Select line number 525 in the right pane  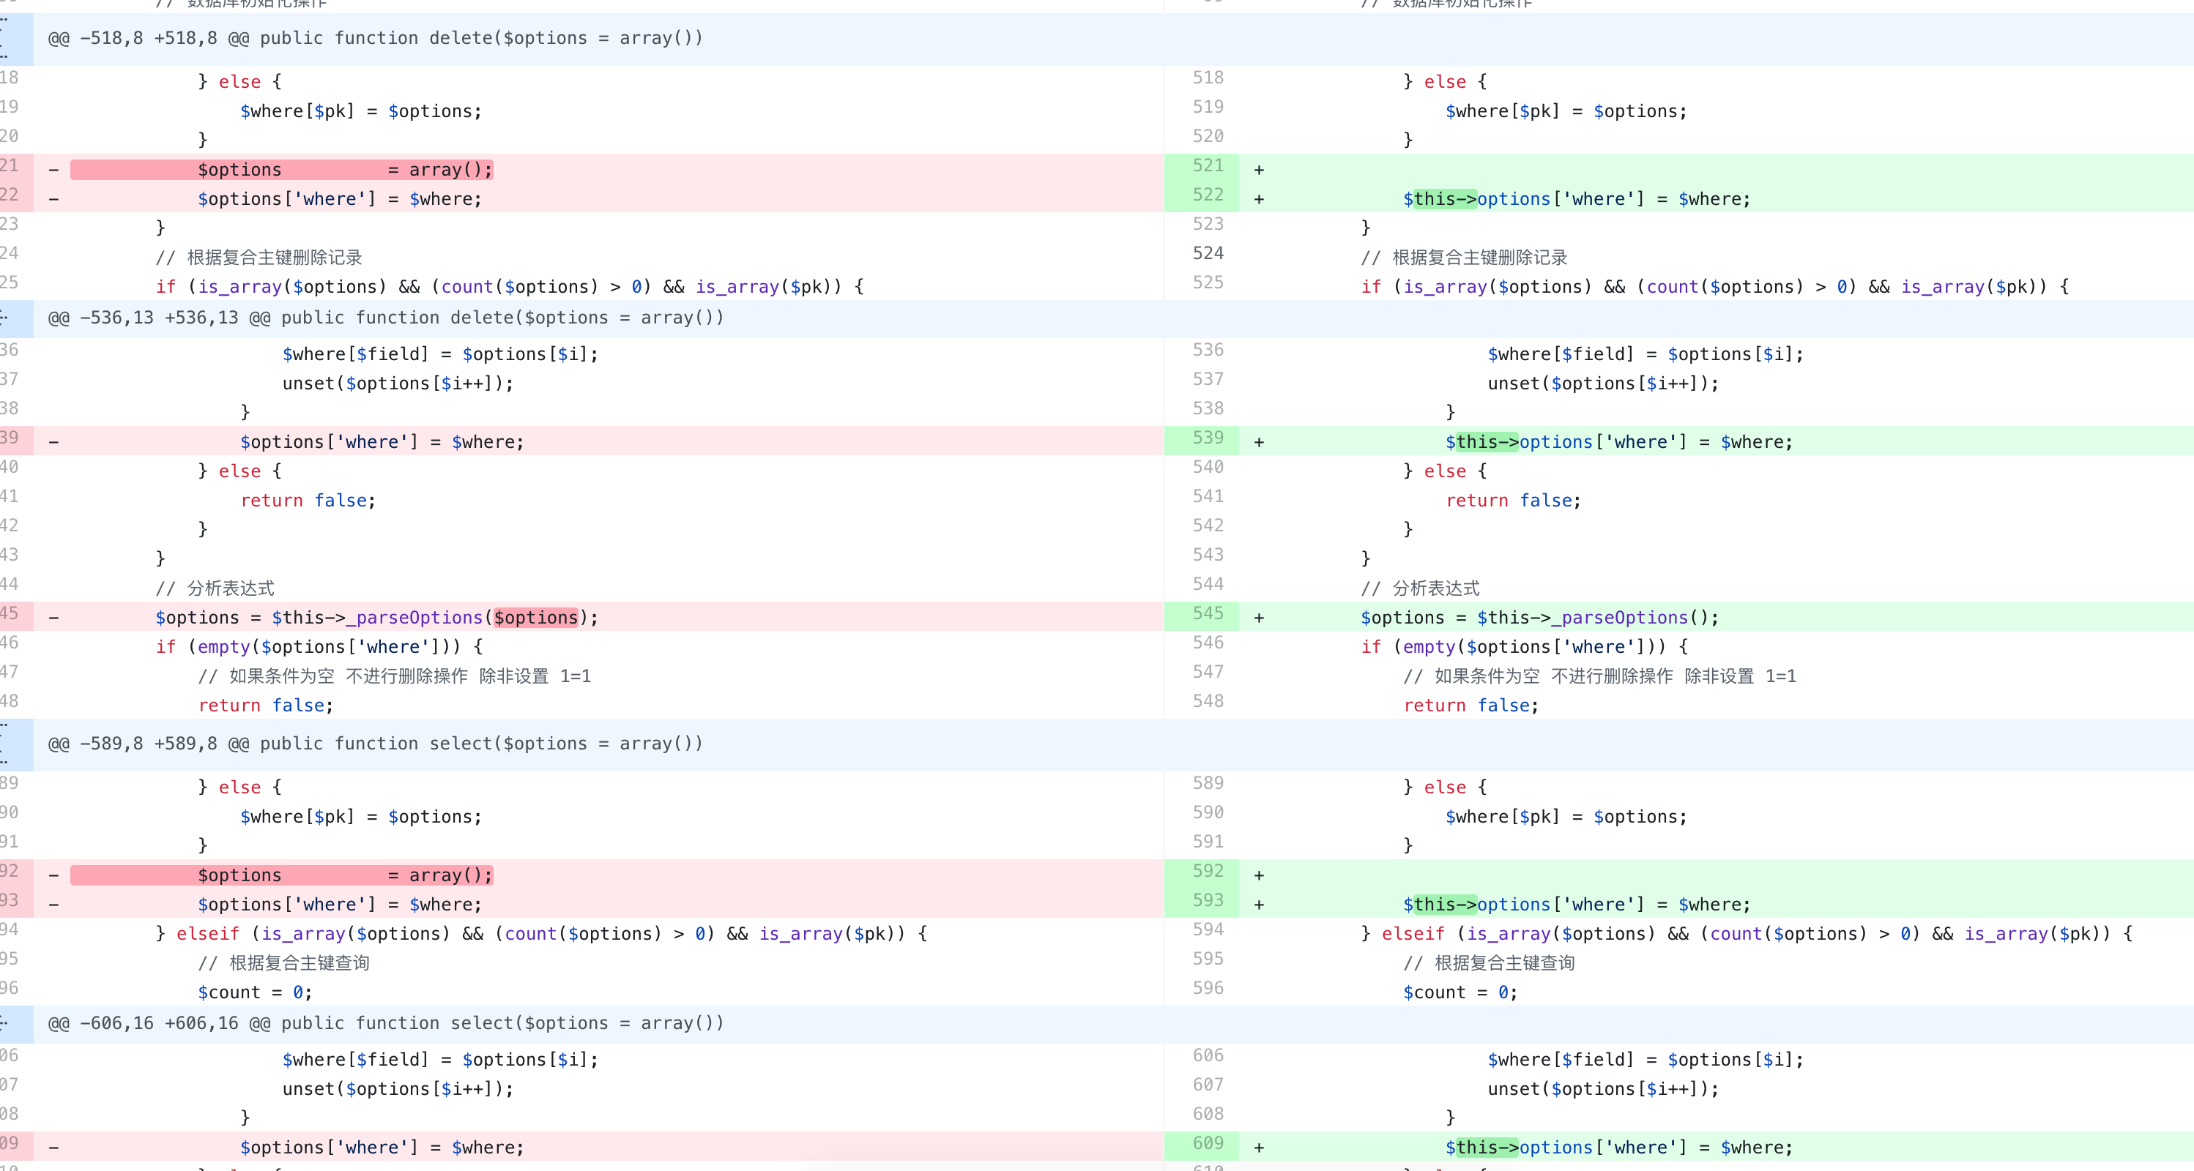tap(1207, 282)
